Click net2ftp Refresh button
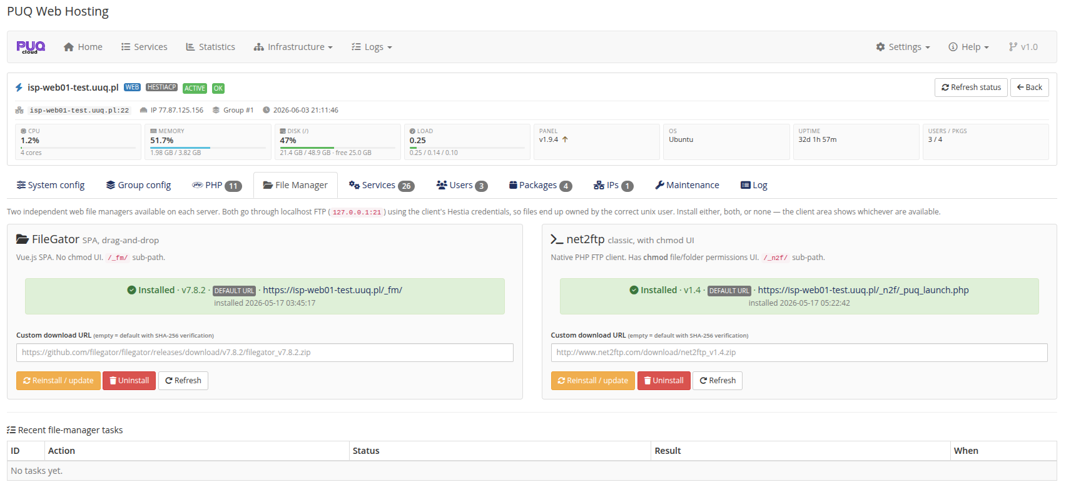Screen dimensions: 1066x497 coord(718,381)
